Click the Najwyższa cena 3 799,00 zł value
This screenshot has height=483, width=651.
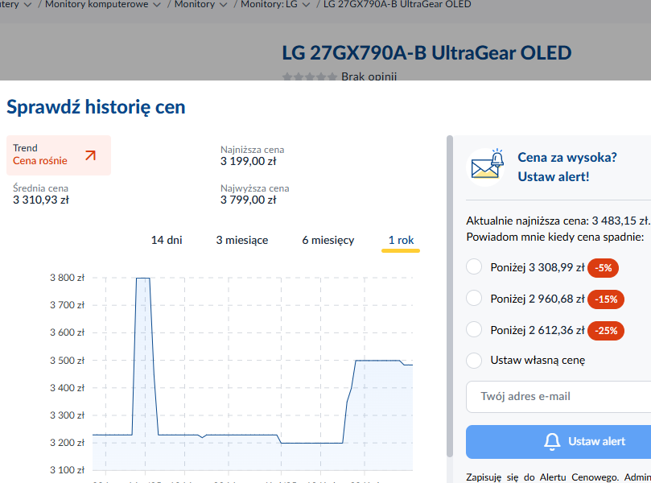(x=249, y=200)
